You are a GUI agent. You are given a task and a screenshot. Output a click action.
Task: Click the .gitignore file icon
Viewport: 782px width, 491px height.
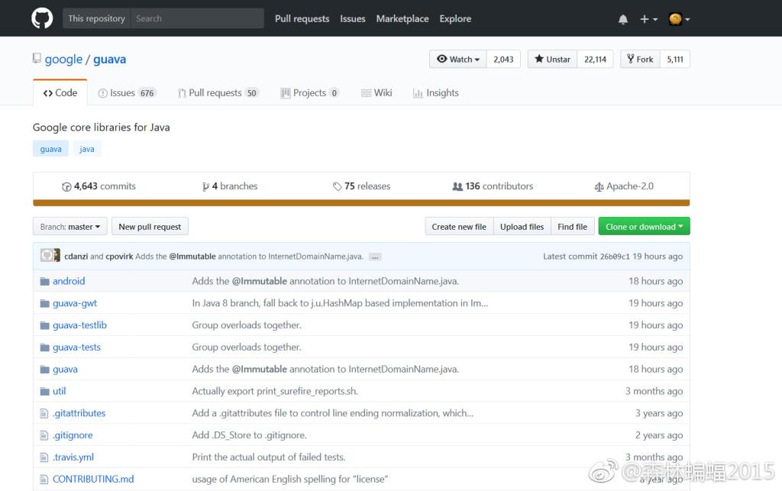[44, 435]
